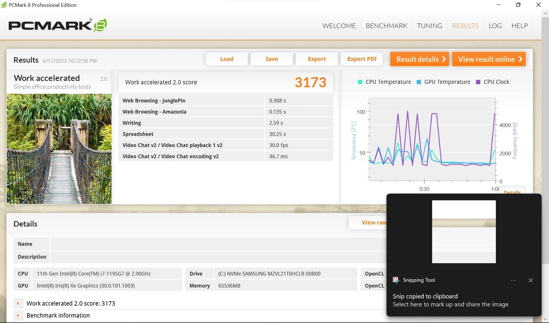Click the temperature and clock chart
The height and width of the screenshot is (323, 549).
[432, 139]
